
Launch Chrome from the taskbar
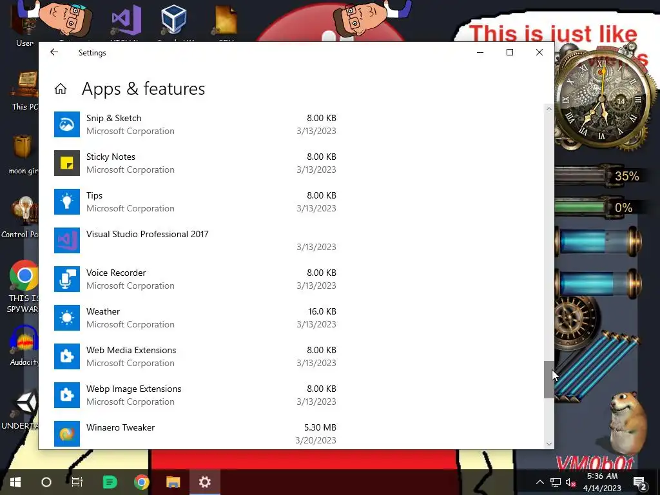[x=142, y=482]
